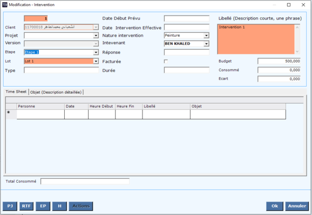Click the Budget field showing 500,000
Viewport: 312px width, 215px height.
click(279, 61)
